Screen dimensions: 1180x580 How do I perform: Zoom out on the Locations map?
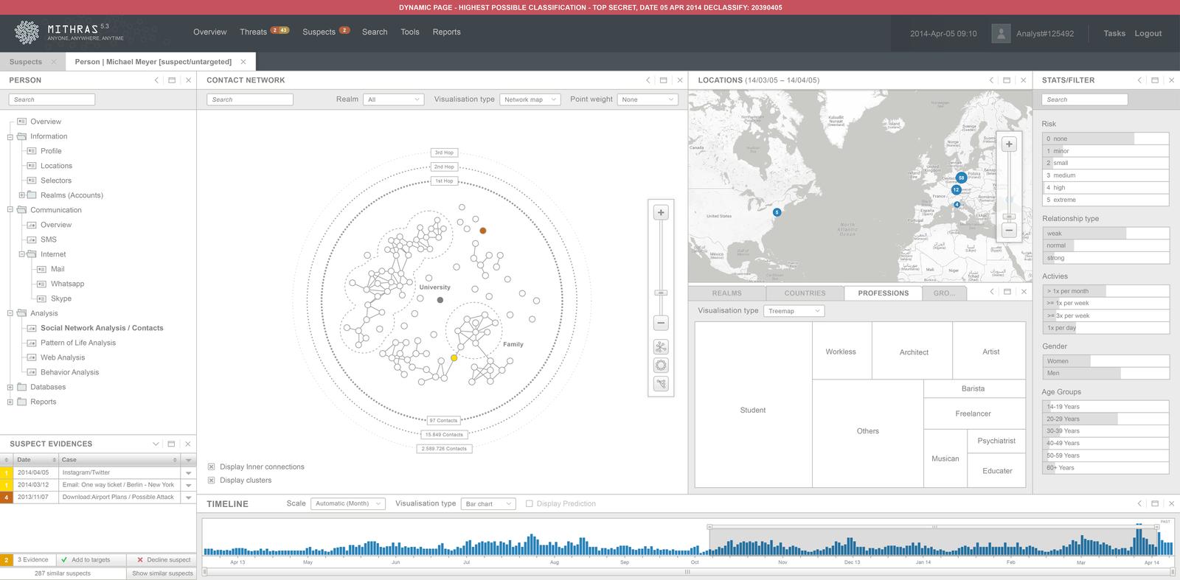(1009, 231)
